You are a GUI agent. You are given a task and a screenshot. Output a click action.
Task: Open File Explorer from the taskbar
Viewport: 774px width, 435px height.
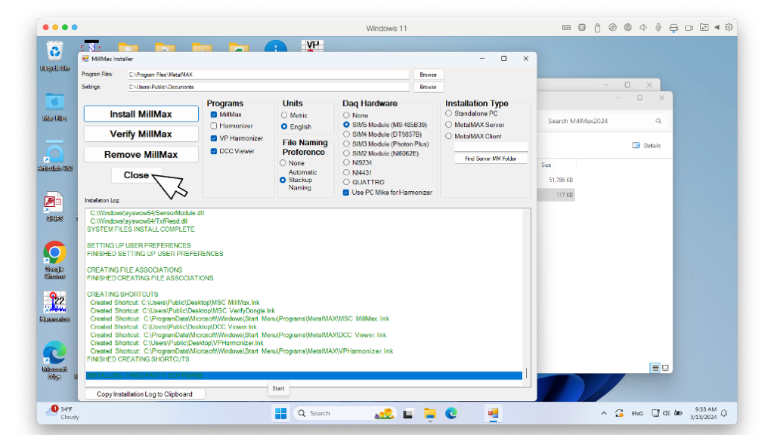[x=430, y=413]
